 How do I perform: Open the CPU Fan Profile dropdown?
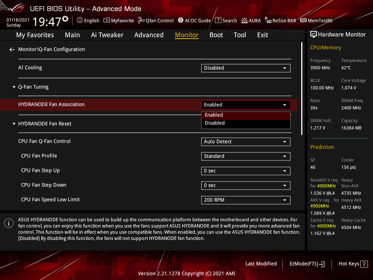click(246, 156)
